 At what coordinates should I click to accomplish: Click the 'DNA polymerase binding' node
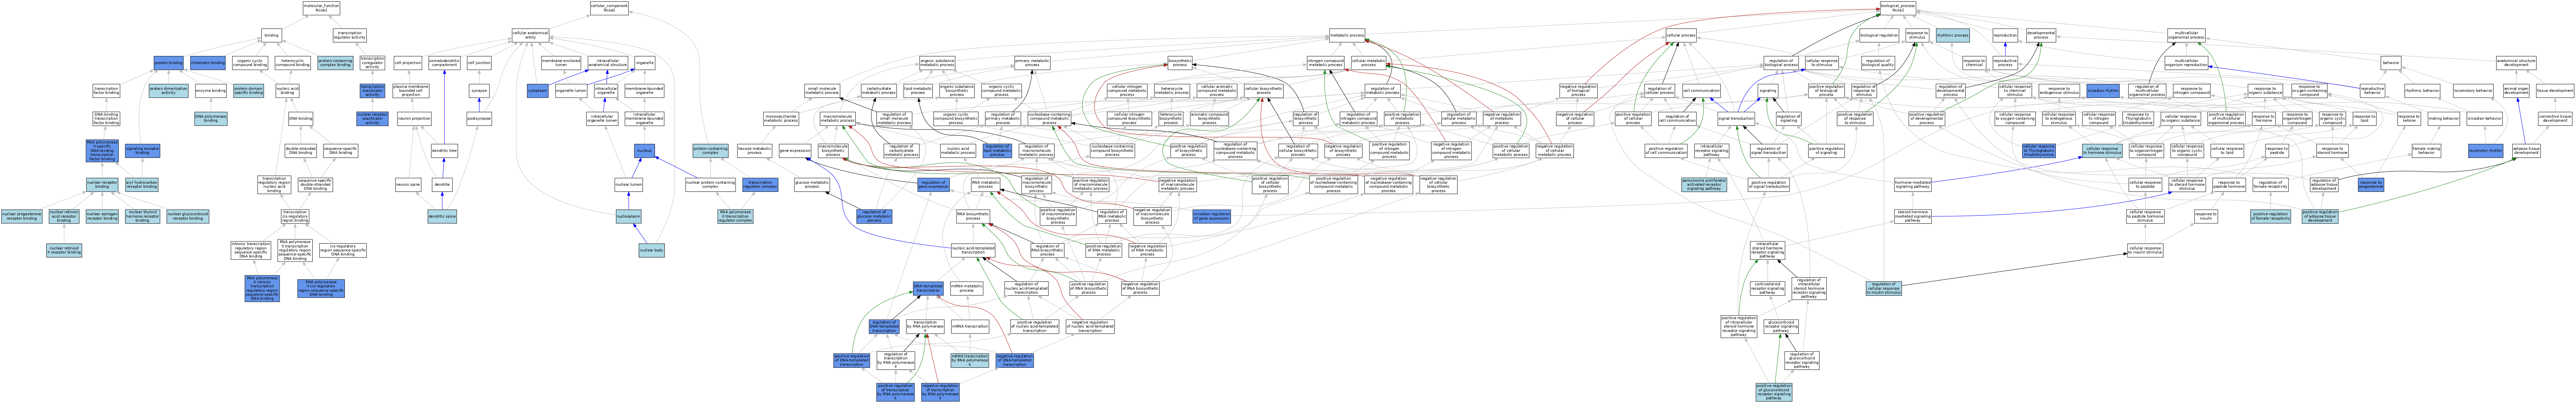211,118
